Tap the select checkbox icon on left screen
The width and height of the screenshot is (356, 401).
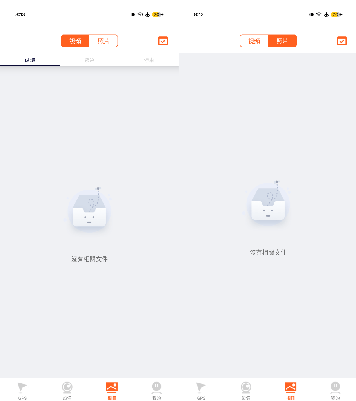coord(163,41)
